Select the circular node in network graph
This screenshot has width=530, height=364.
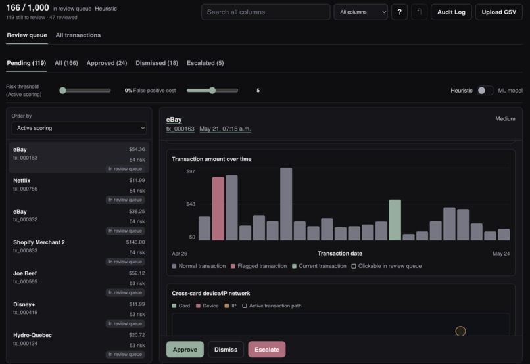tap(460, 331)
